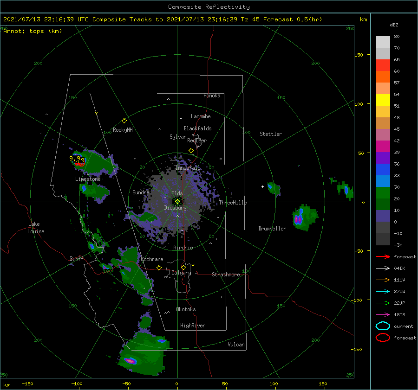The width and height of the screenshot is (418, 390).
Task: Click the Stettler label
Action: pyautogui.click(x=271, y=134)
